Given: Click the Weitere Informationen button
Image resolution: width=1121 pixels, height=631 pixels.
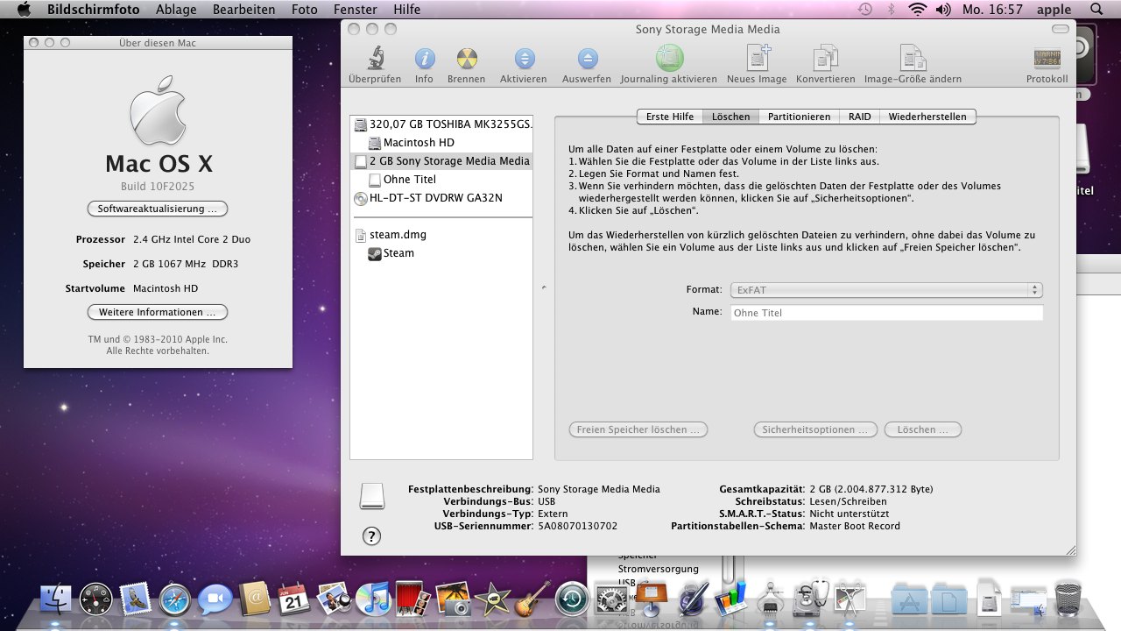Looking at the screenshot, I should [x=158, y=312].
